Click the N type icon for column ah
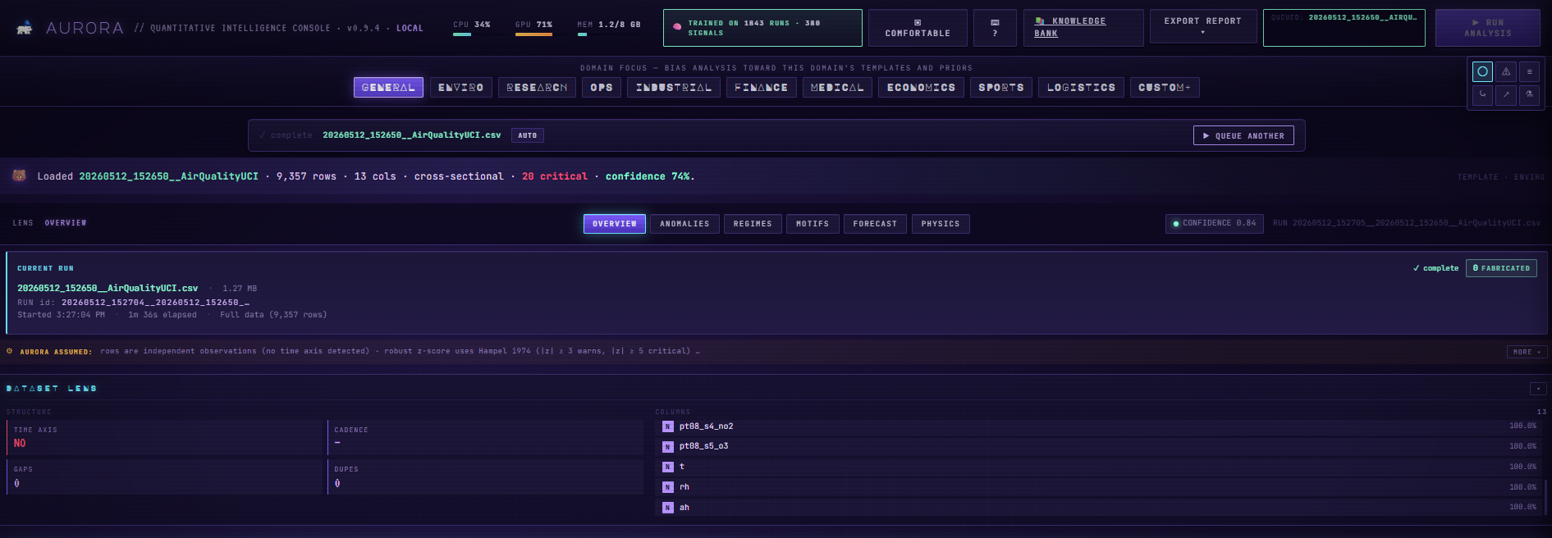The width and height of the screenshot is (1552, 538). 668,508
